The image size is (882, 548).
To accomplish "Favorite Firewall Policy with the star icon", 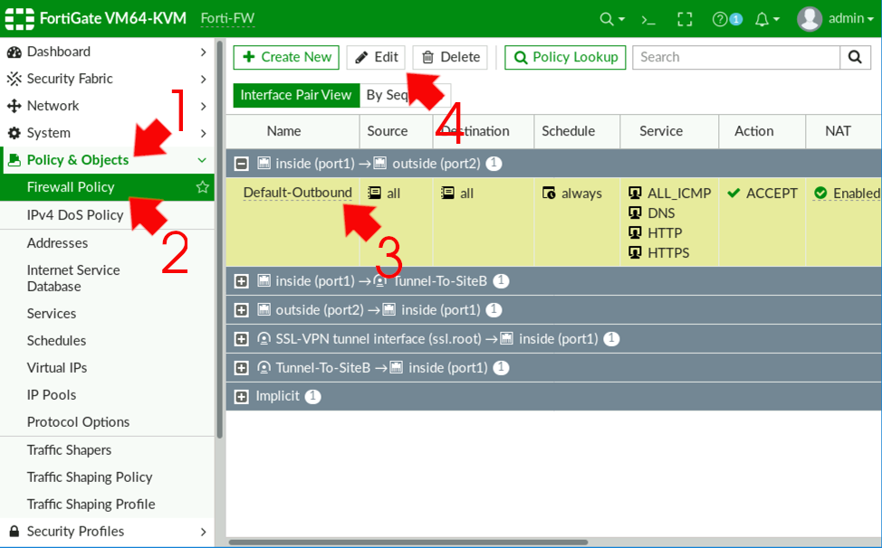I will [203, 187].
